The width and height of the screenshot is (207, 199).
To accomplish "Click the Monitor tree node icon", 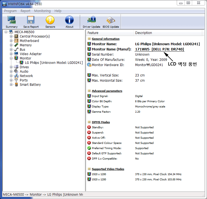I will click(x=16, y=58).
